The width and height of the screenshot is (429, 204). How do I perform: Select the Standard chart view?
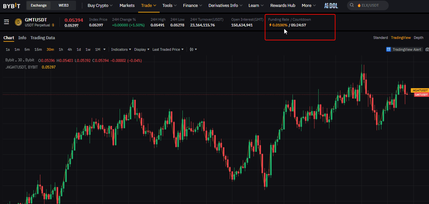380,38
